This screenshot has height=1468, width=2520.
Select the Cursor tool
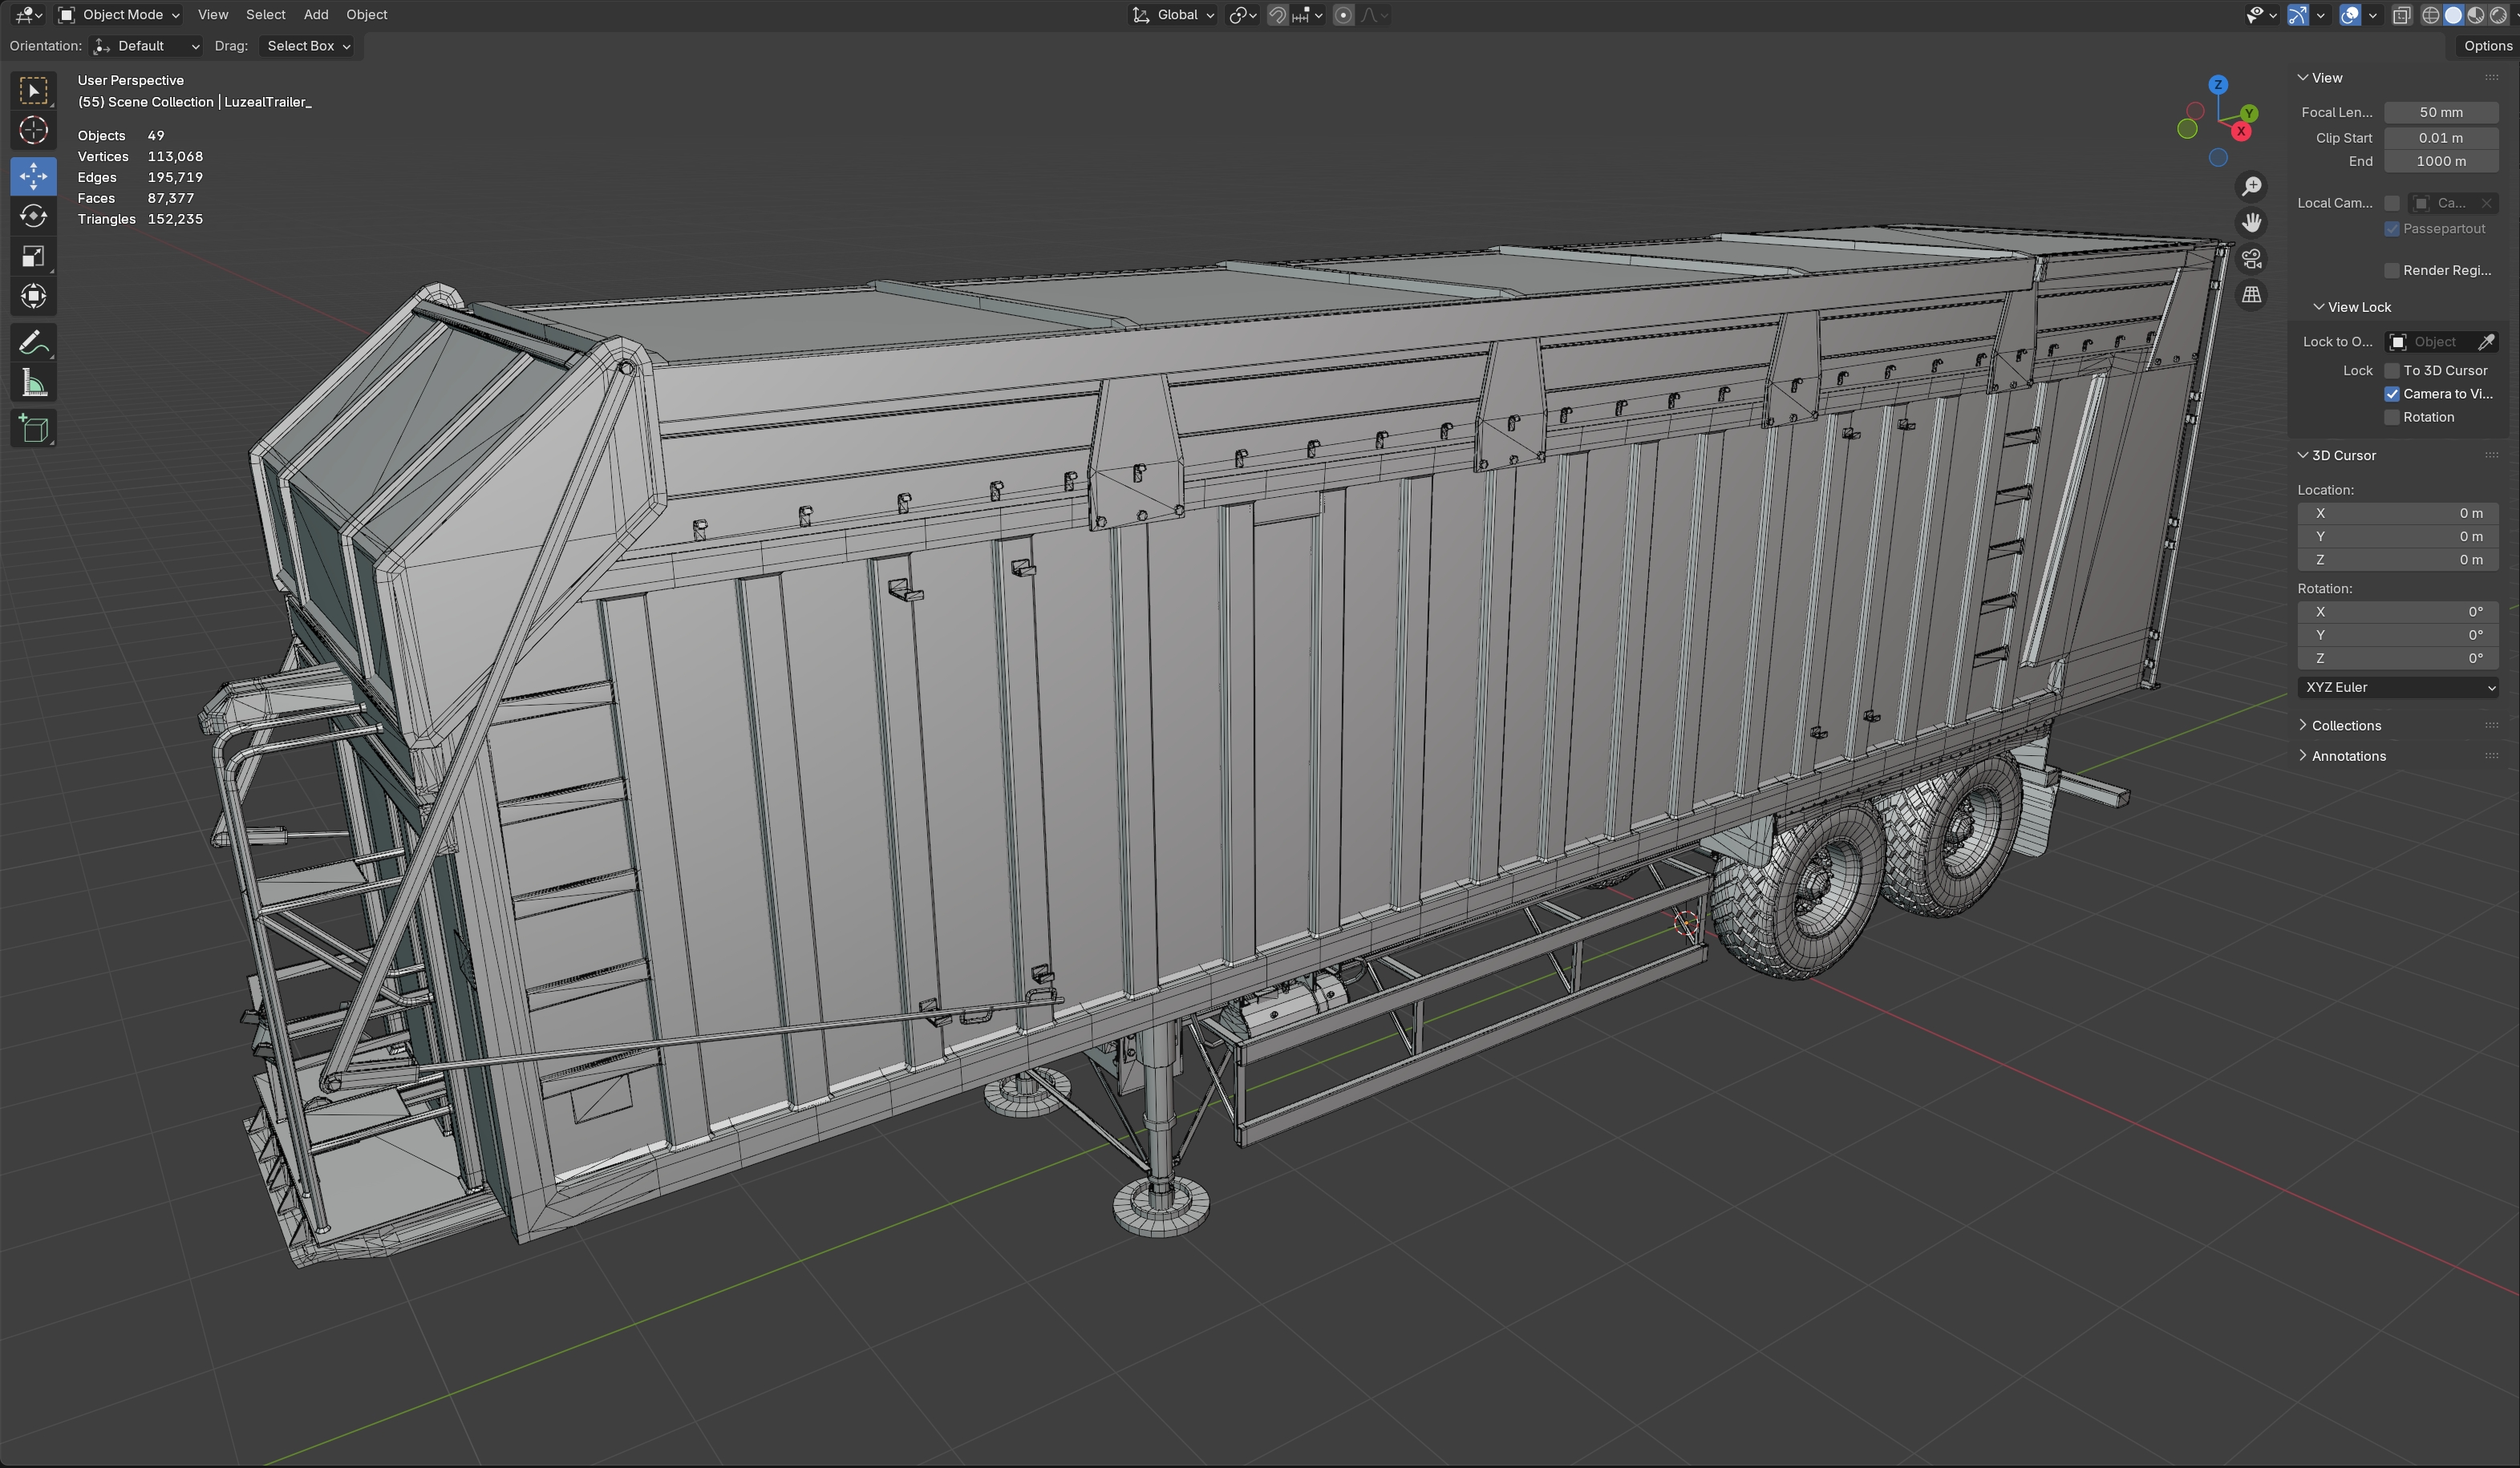coord(33,131)
